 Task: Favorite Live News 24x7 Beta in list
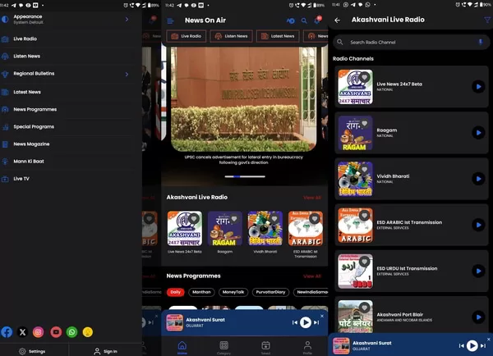(364, 77)
